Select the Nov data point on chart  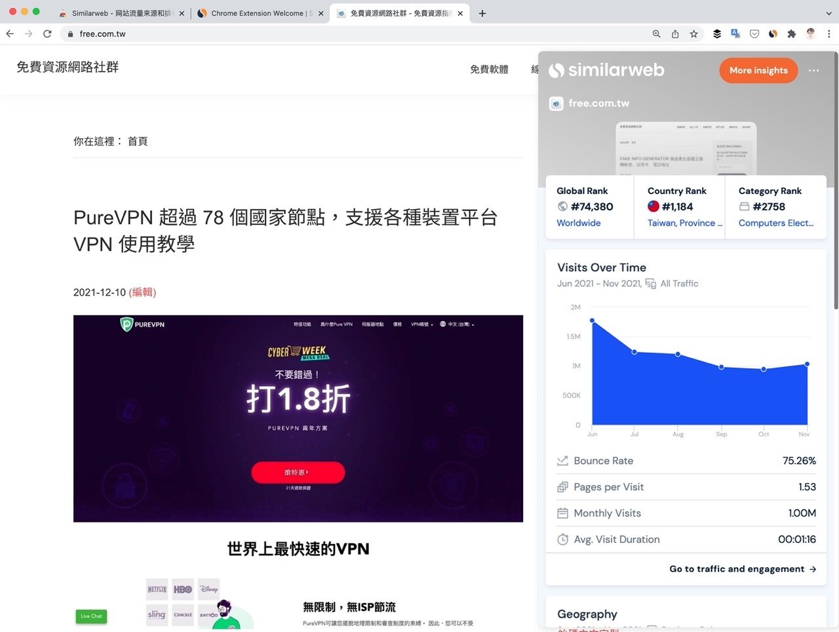click(x=807, y=364)
